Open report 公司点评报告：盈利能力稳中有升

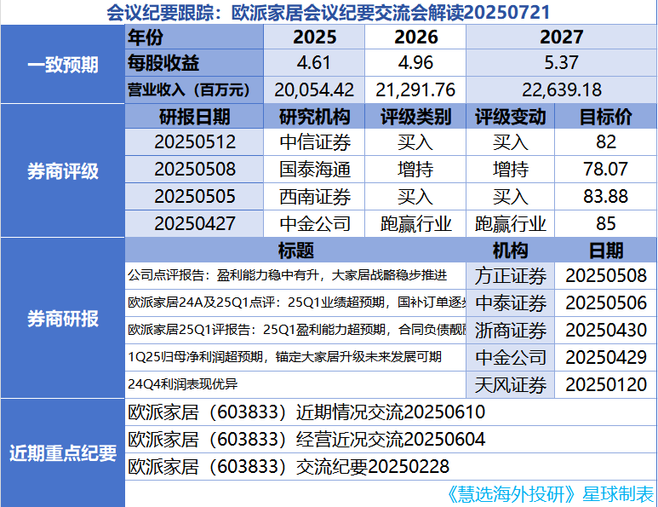coord(295,275)
